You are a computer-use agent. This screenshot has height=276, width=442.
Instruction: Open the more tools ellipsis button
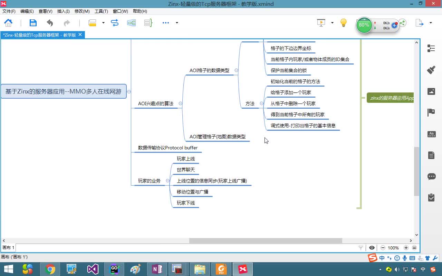click(166, 23)
